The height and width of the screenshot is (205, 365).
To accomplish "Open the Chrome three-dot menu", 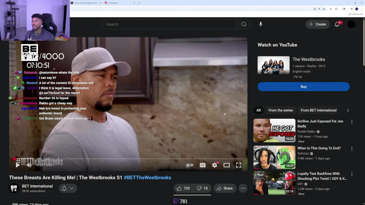I will [x=362, y=9].
